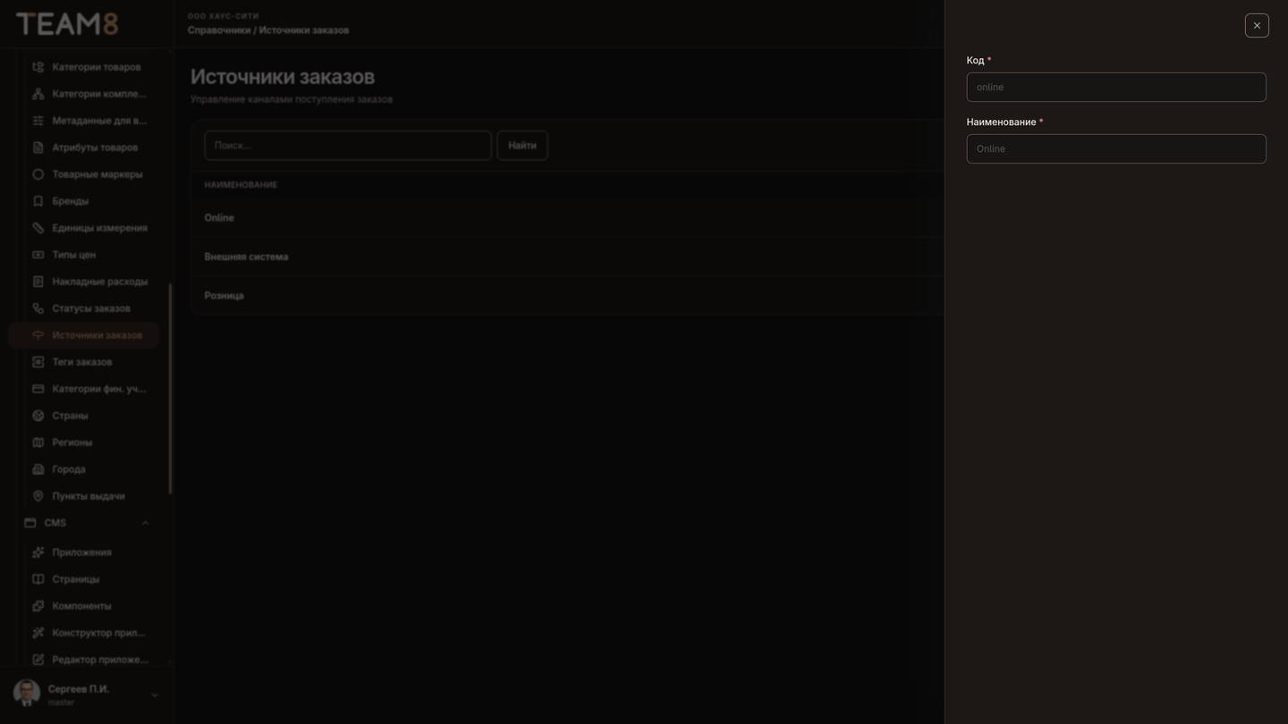Select the Розница row
This screenshot has height=724, width=1288.
(x=567, y=295)
